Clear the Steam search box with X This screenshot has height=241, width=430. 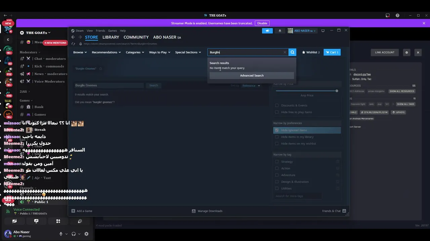[285, 52]
